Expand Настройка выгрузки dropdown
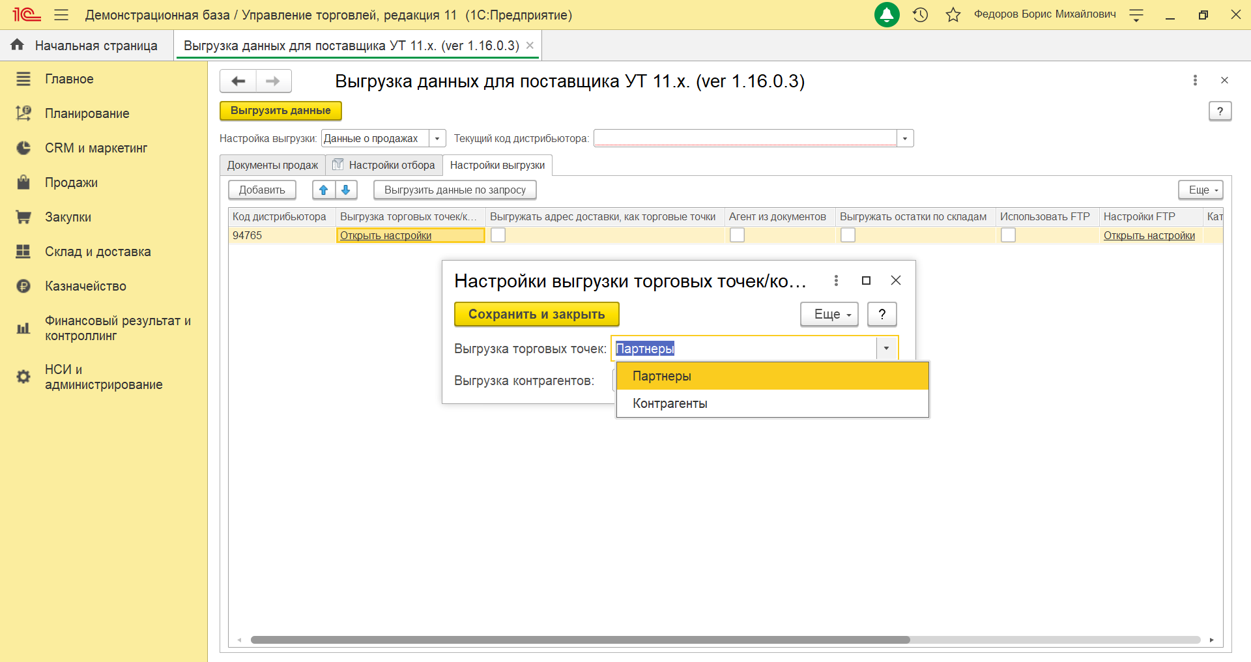Image resolution: width=1251 pixels, height=662 pixels. pos(437,138)
